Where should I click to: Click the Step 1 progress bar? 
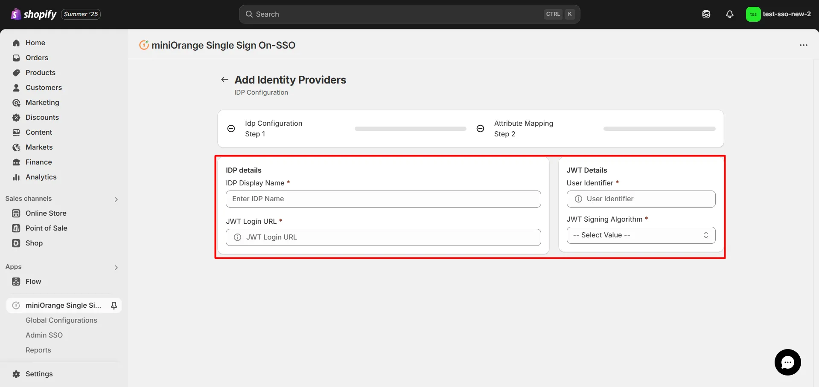coord(411,129)
